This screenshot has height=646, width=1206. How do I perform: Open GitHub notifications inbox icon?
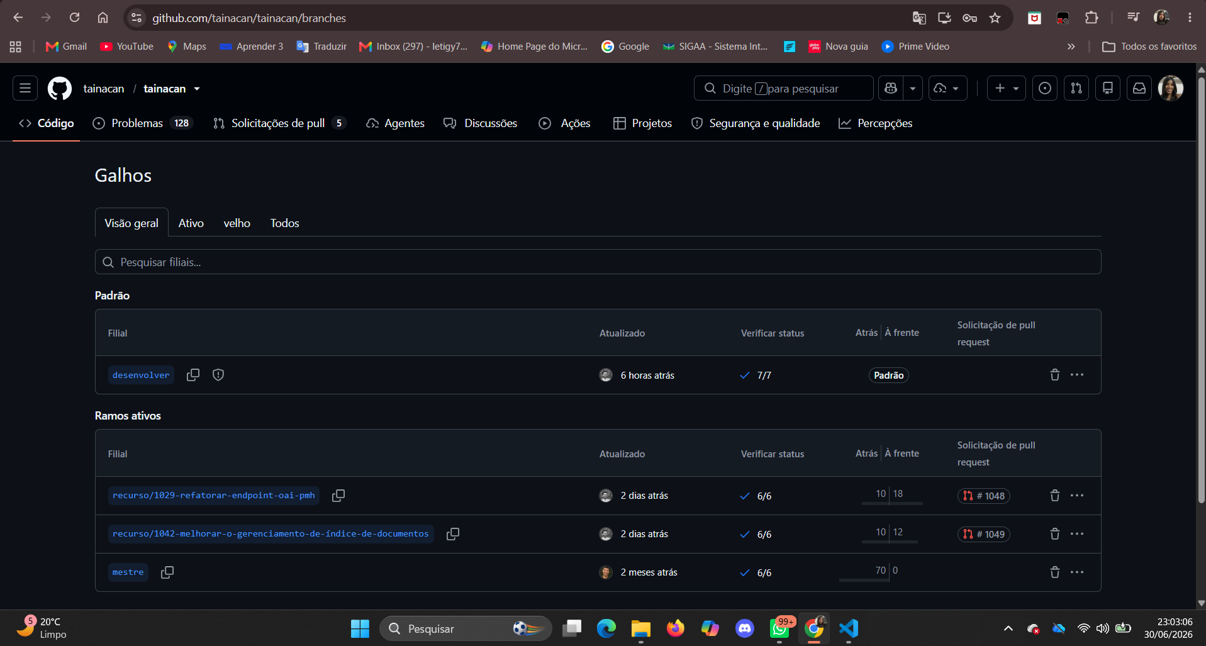click(x=1139, y=89)
